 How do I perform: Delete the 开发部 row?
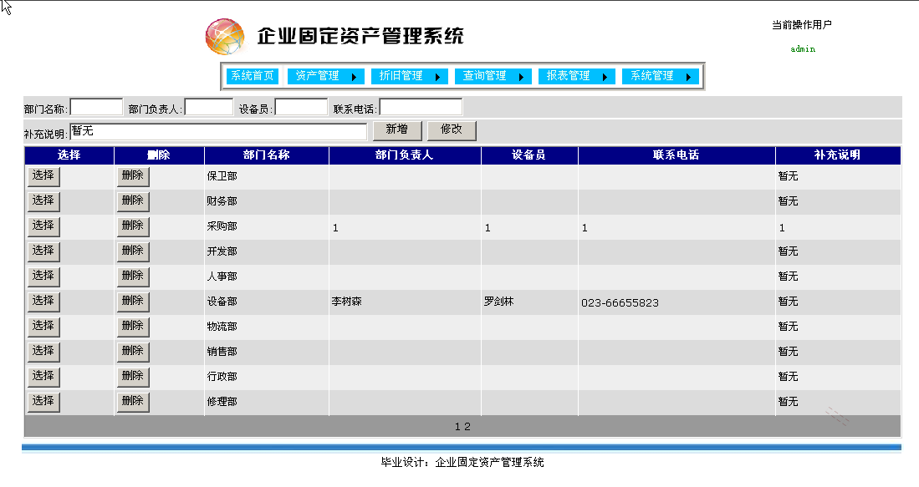pos(133,251)
